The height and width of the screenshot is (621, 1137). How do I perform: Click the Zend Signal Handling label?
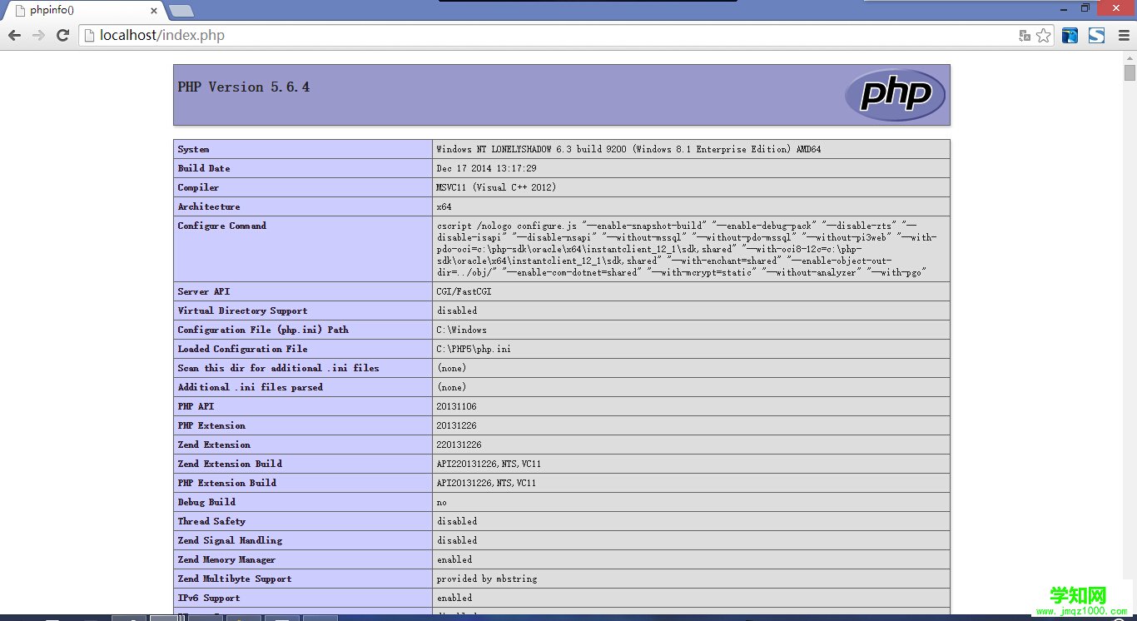(x=230, y=540)
